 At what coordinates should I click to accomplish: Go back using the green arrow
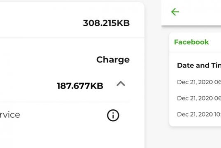(x=175, y=12)
